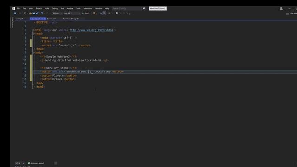Click the Start debugging button
The width and height of the screenshot is (297, 167).
point(85,13)
